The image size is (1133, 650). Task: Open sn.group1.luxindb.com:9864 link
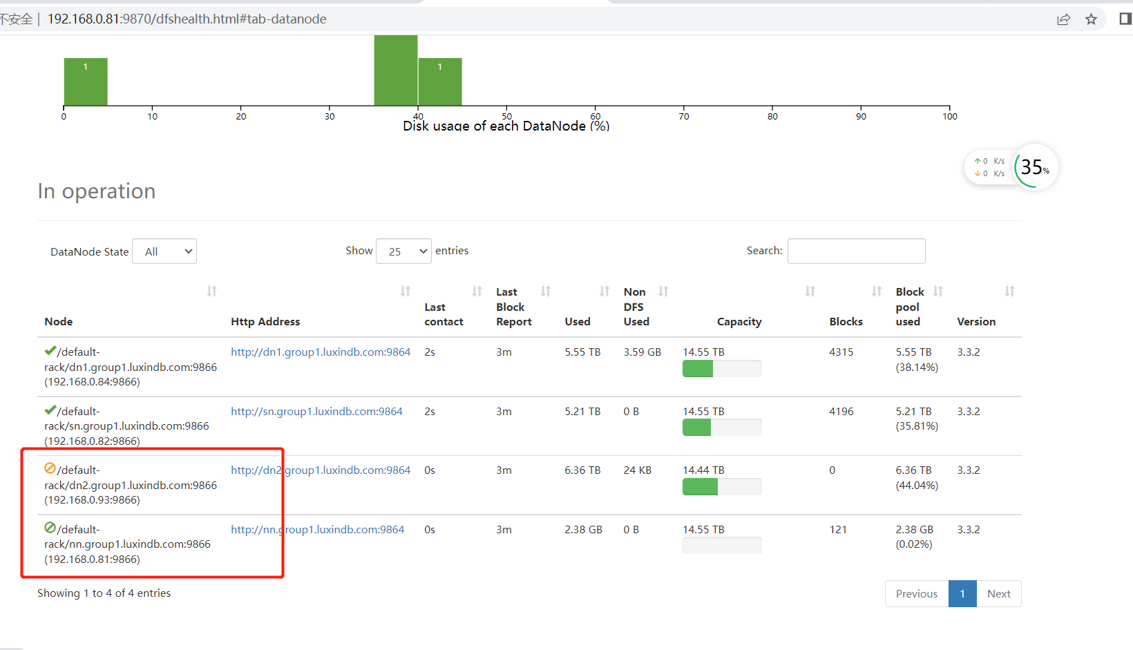pos(316,412)
